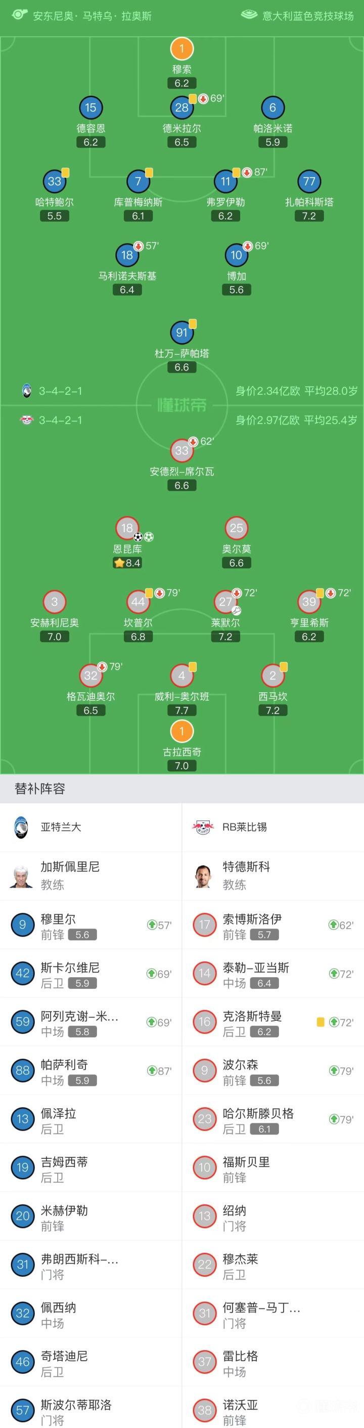Click 哈尔斯滕贝格 substitute name
The image size is (364, 1428).
click(x=258, y=1113)
